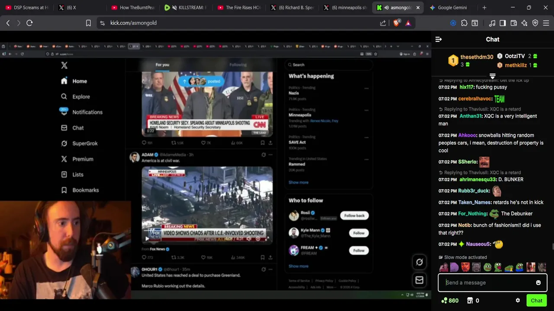Open OotziTV leaderboard profile
This screenshot has height=311, width=554.
[515, 56]
